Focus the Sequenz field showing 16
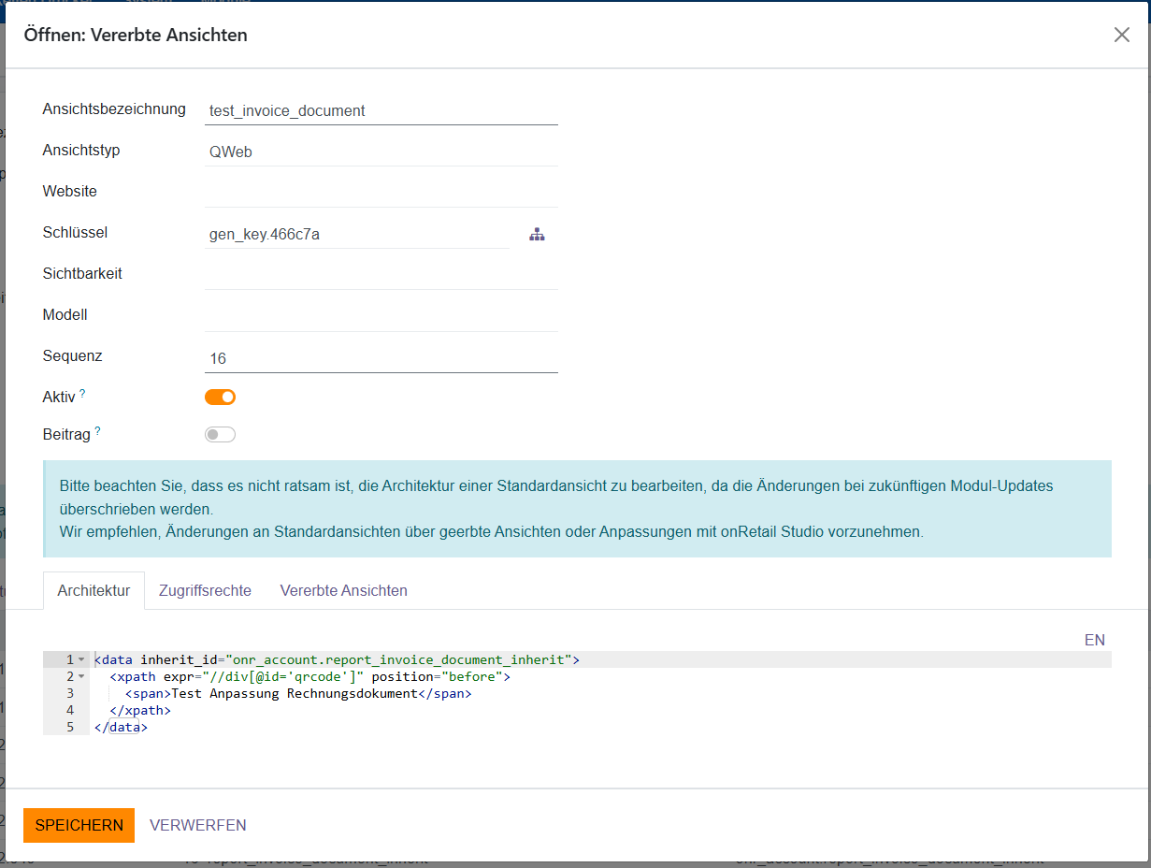 coord(381,358)
